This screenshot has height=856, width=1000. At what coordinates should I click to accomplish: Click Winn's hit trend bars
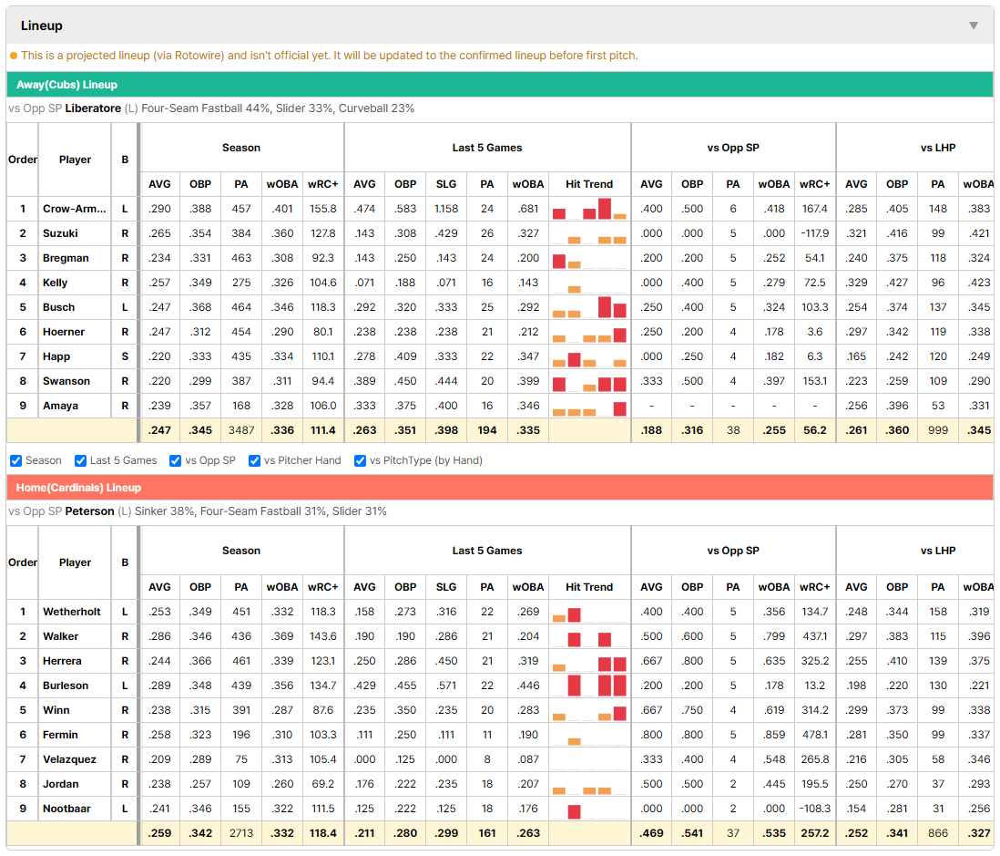pos(589,710)
